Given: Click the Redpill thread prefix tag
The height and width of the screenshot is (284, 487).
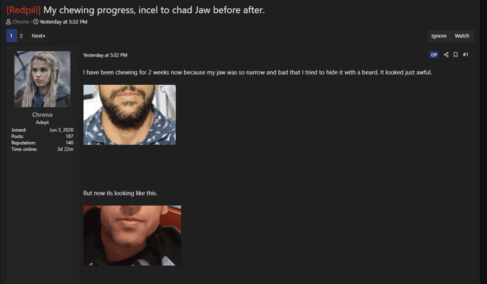Looking at the screenshot, I should click(x=23, y=10).
